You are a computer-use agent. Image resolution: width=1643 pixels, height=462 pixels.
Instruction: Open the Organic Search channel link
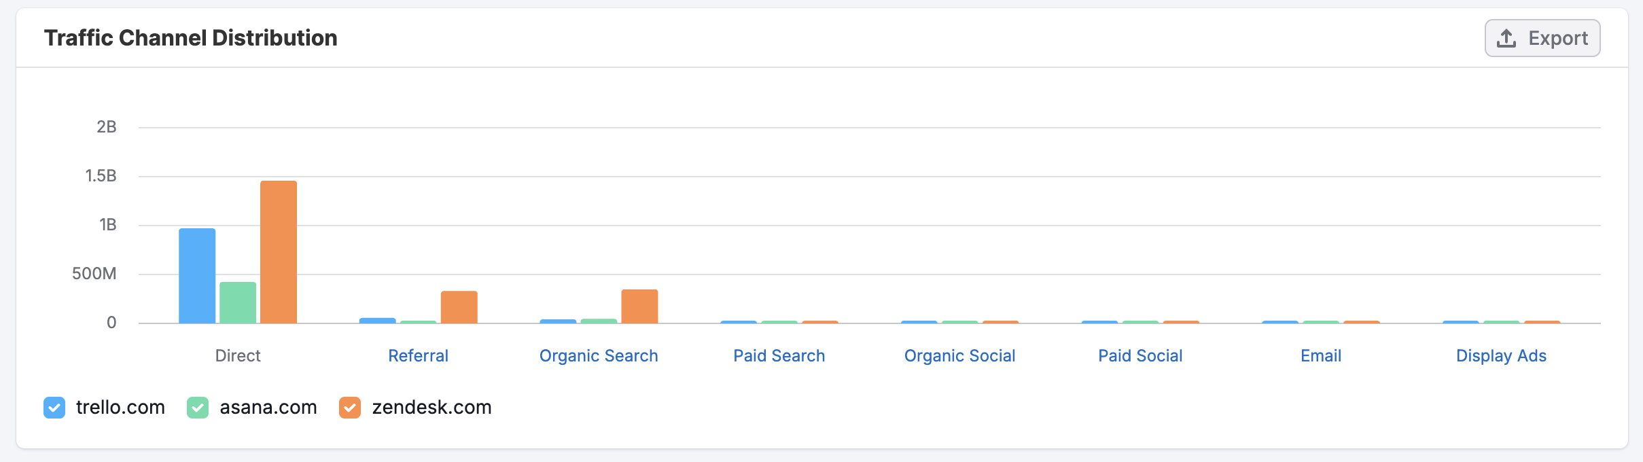[x=599, y=356]
